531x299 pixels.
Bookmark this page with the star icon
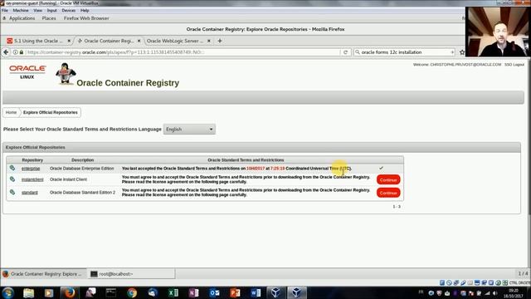(462, 52)
